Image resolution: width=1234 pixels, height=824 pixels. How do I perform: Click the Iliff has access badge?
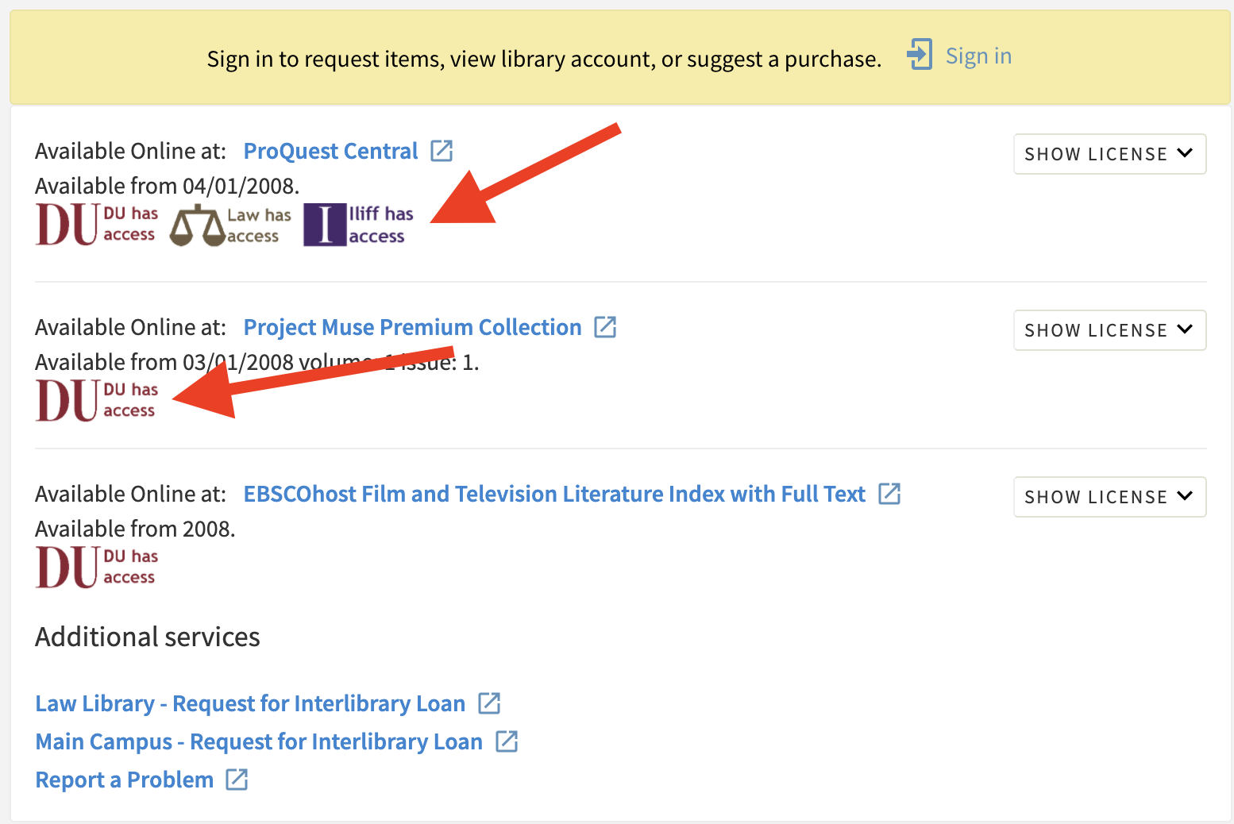point(359,225)
